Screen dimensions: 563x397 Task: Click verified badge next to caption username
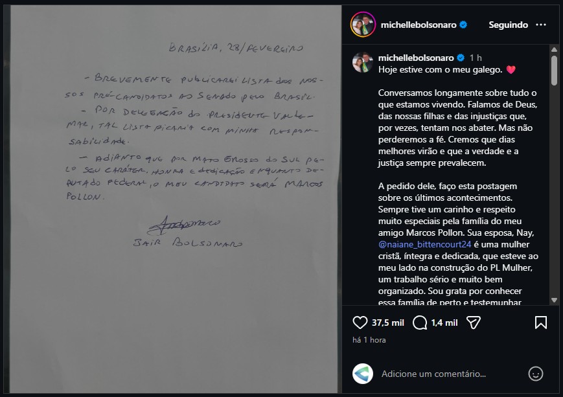tap(461, 58)
